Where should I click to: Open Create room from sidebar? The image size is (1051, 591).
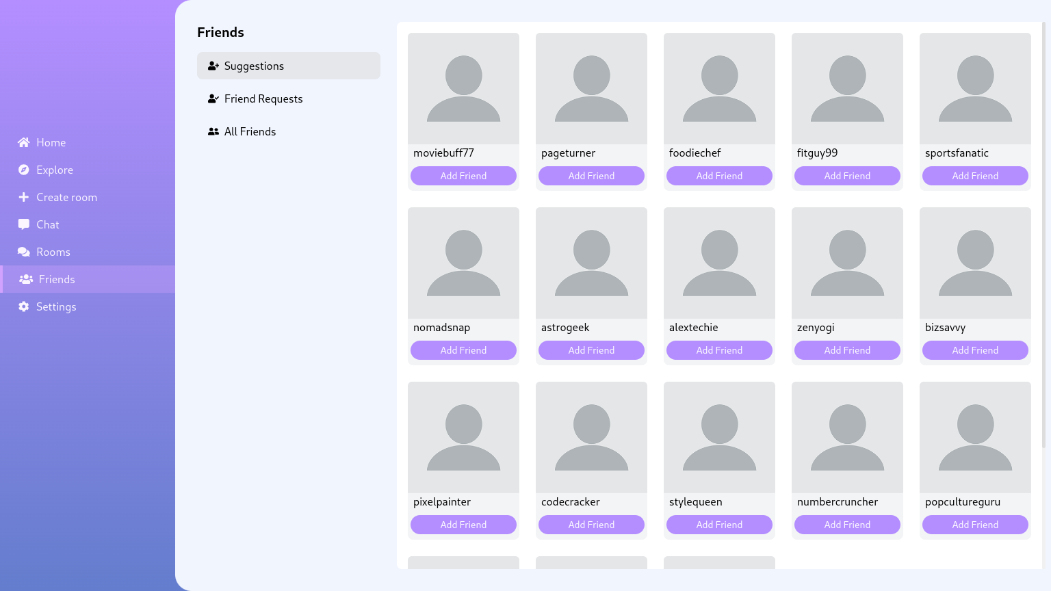88,197
